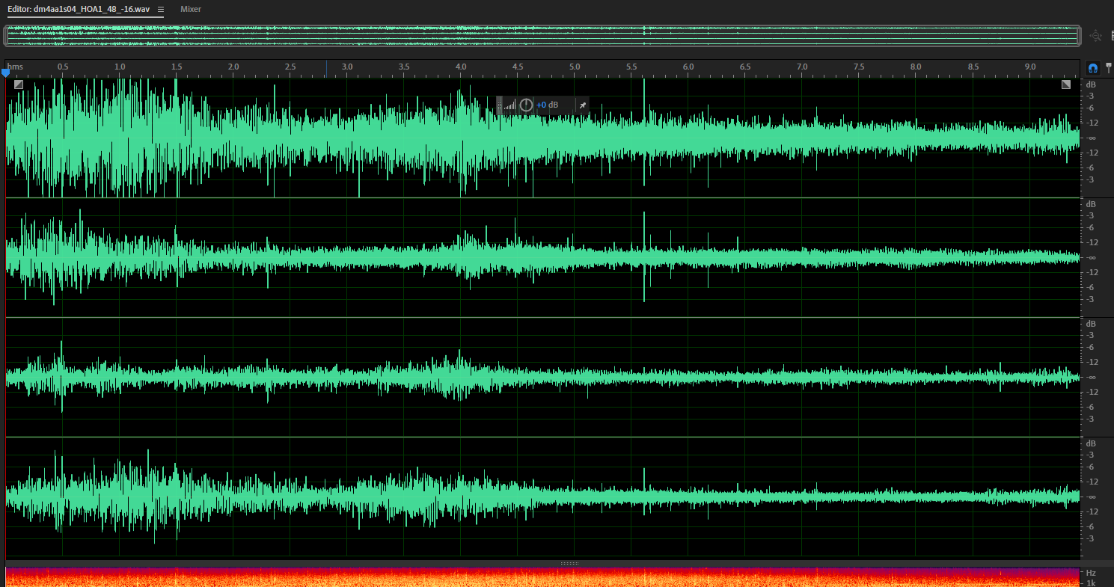Image resolution: width=1114 pixels, height=587 pixels.
Task: Click the fade out handle at top right
Action: pyautogui.click(x=1066, y=84)
